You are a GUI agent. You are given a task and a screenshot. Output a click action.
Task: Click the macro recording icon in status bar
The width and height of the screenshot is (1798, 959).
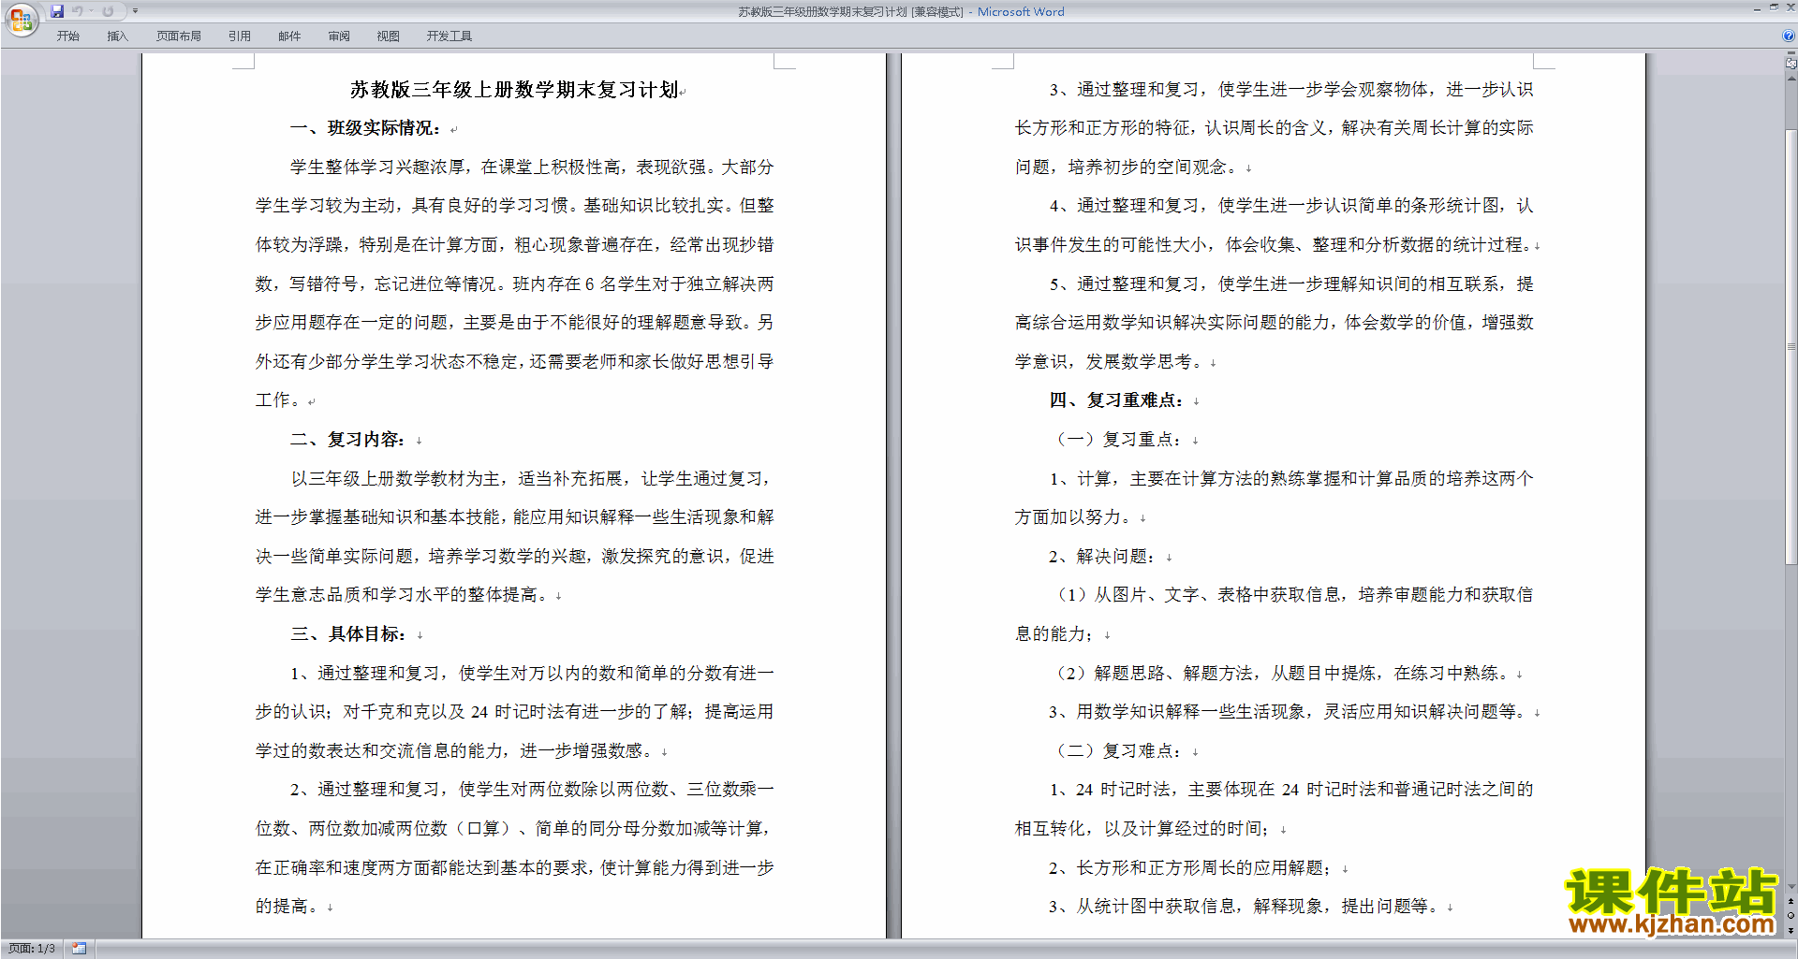80,949
